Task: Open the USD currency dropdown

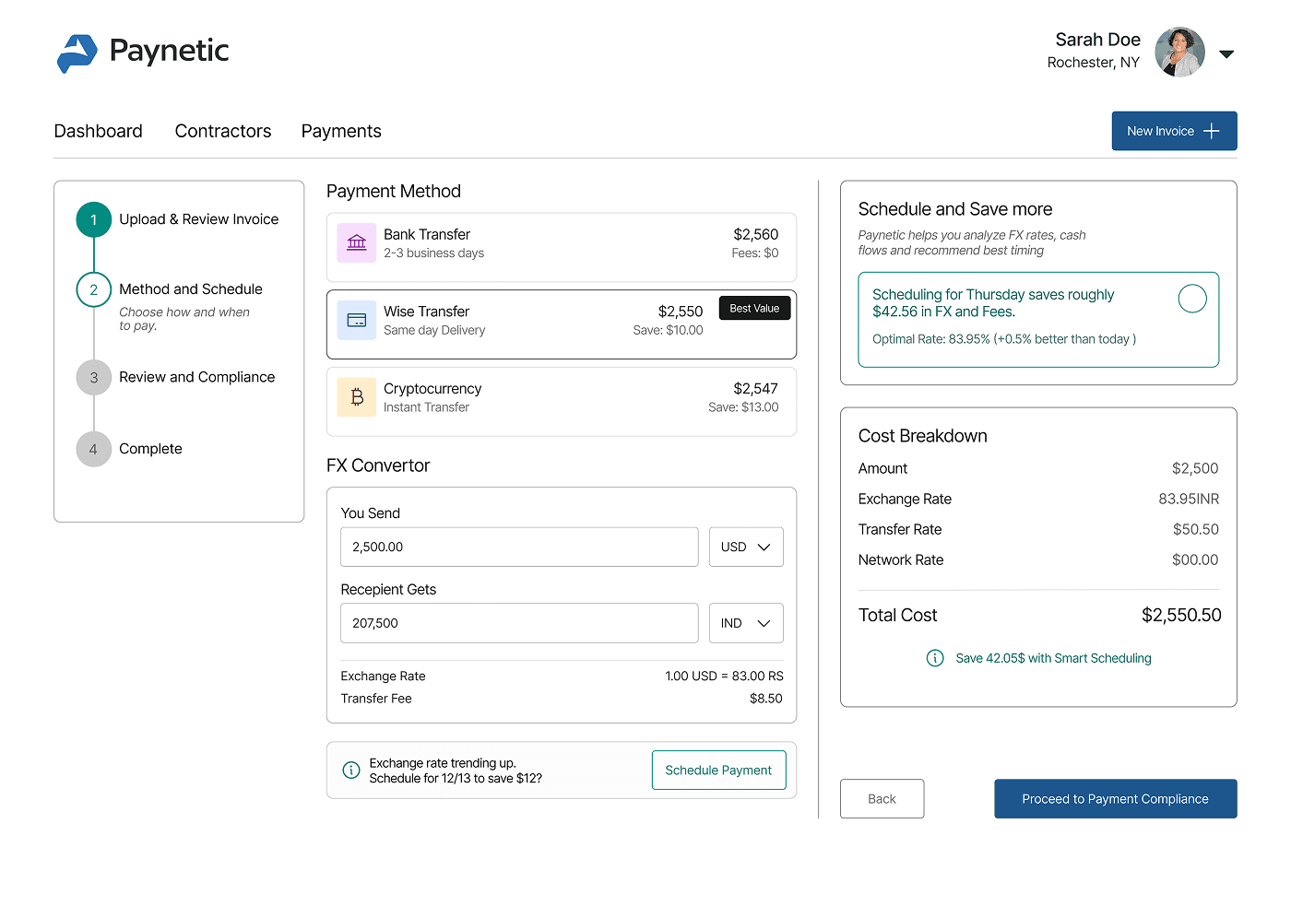Action: 745,547
